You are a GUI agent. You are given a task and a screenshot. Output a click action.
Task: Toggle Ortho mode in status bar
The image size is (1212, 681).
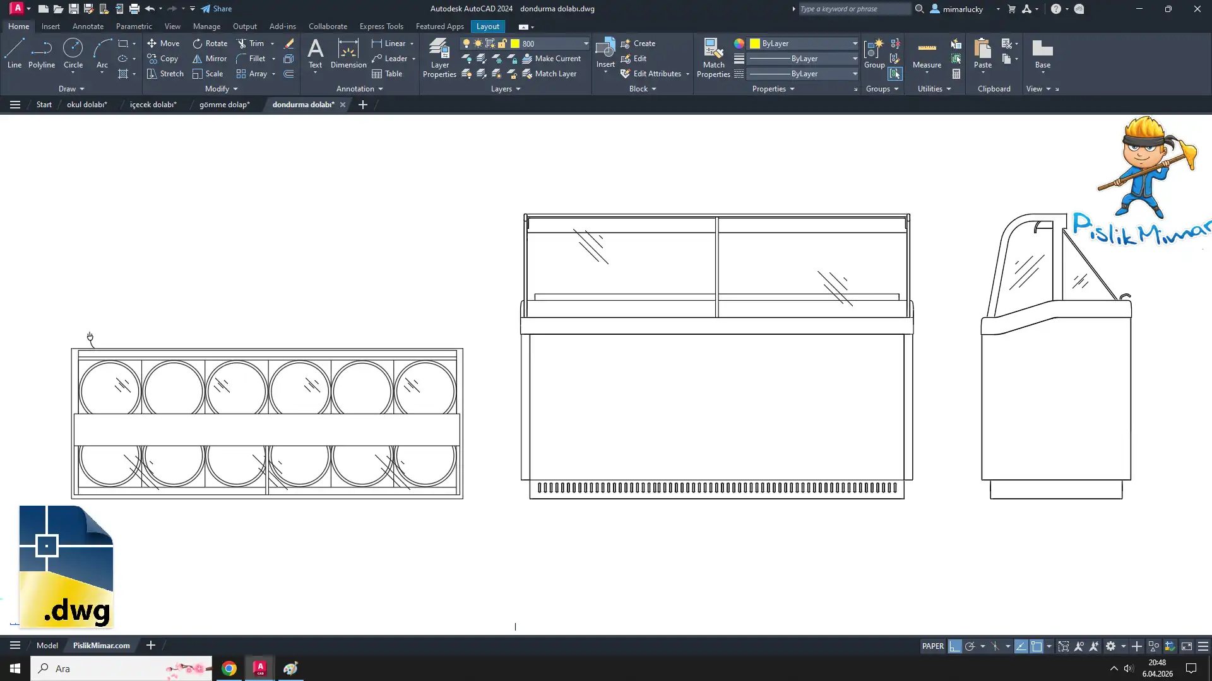click(954, 646)
